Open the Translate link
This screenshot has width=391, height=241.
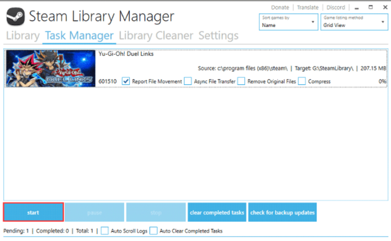click(308, 7)
